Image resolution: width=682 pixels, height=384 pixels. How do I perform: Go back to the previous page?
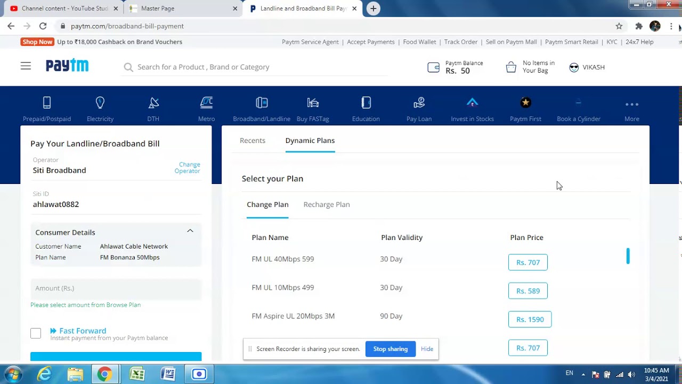11,26
